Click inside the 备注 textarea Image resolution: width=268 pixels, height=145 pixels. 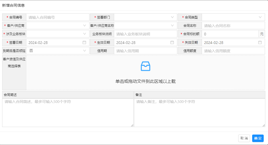coord(200,113)
